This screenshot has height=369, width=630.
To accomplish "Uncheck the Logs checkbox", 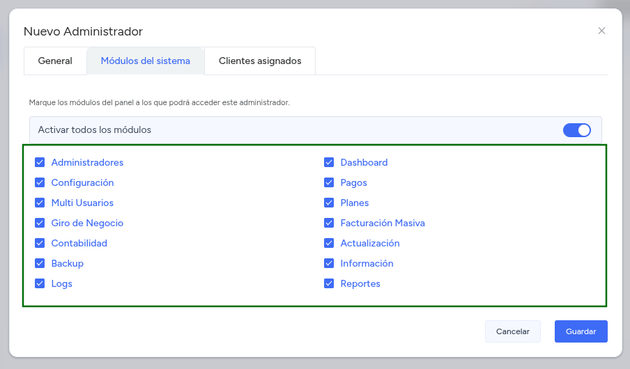I will click(40, 283).
